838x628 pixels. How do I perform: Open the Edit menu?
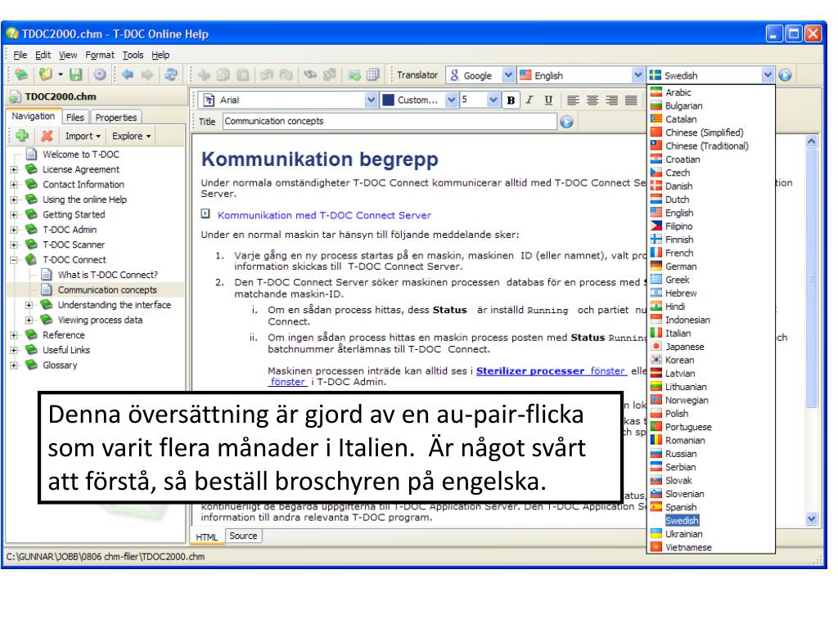tap(43, 55)
